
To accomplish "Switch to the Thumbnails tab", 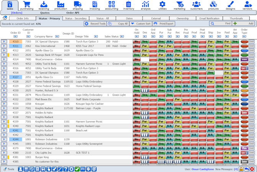I will (236, 18).
